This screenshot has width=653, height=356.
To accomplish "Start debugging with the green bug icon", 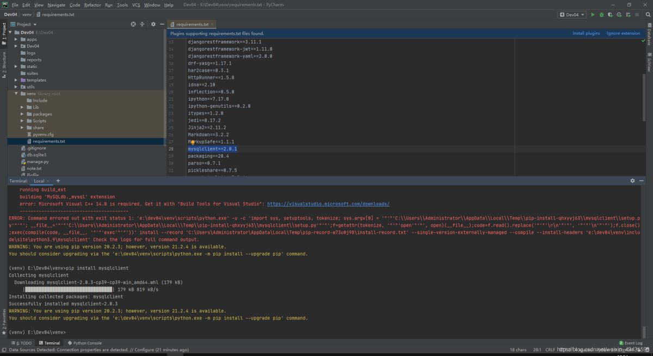I will [602, 15].
